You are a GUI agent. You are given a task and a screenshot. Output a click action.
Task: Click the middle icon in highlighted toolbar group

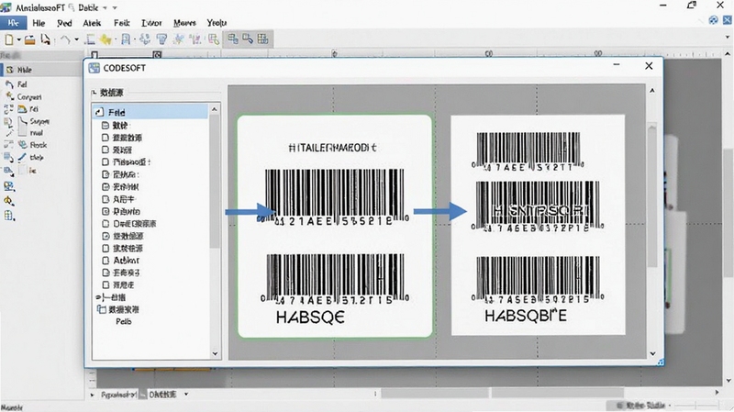(x=248, y=39)
